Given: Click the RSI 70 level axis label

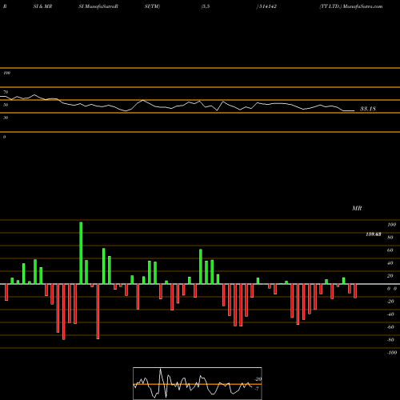Looking at the screenshot, I should pos(6,92).
